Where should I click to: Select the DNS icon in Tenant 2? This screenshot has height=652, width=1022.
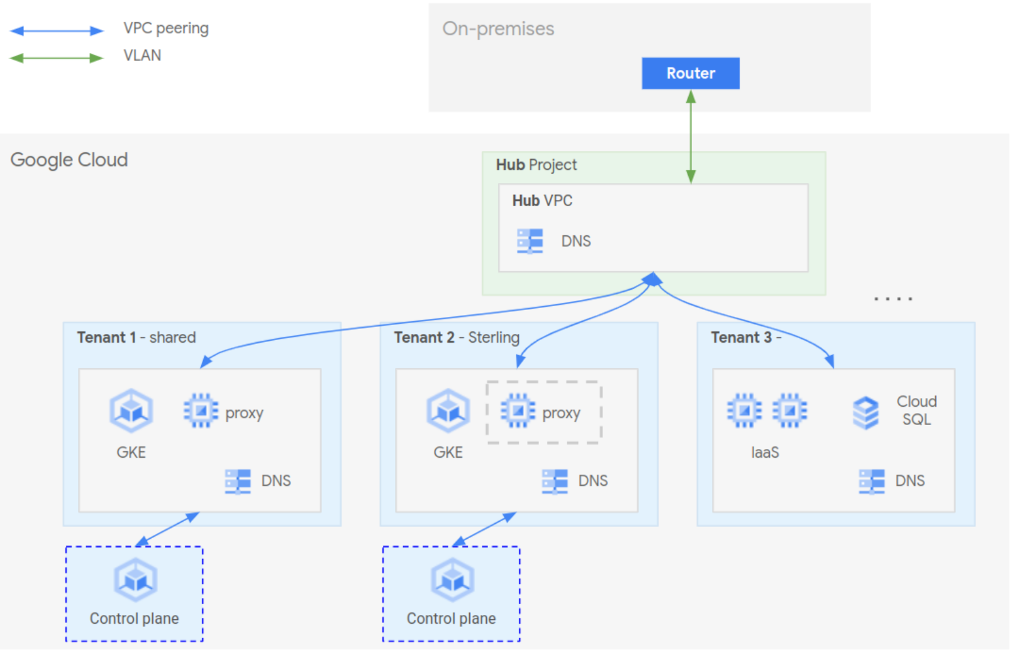(x=555, y=481)
